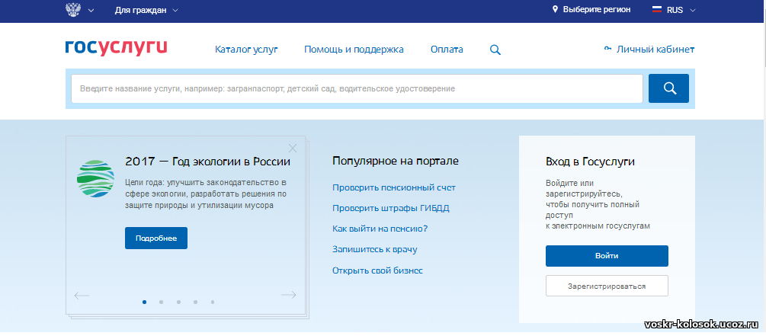Click the key icon beside Личный кабинет
This screenshot has height=336, width=766.
pyautogui.click(x=607, y=49)
